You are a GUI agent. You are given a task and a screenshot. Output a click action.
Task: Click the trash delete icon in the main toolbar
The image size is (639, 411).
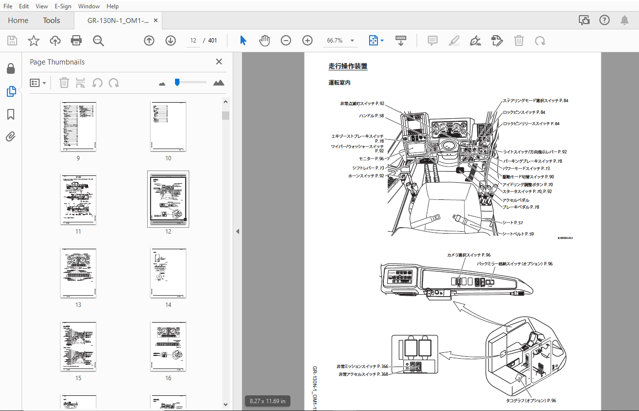(519, 41)
